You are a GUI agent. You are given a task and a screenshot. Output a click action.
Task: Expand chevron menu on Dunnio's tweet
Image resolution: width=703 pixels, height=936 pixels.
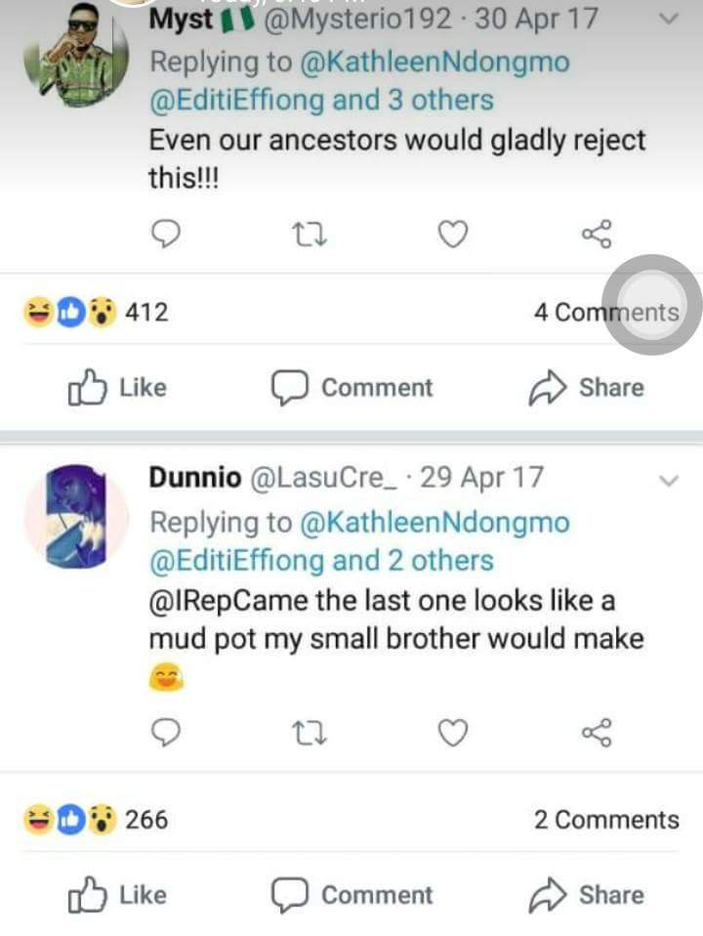(x=669, y=480)
